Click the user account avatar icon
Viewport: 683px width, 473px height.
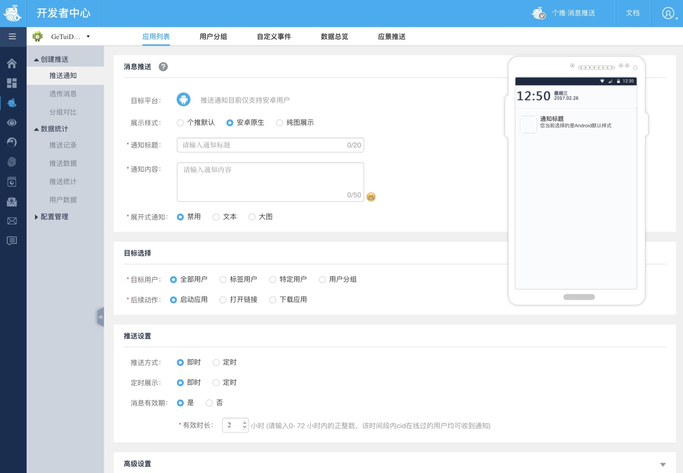[668, 14]
